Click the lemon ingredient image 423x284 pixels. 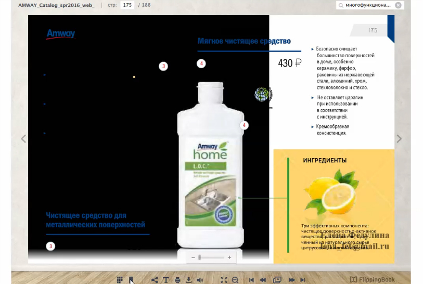click(x=331, y=191)
